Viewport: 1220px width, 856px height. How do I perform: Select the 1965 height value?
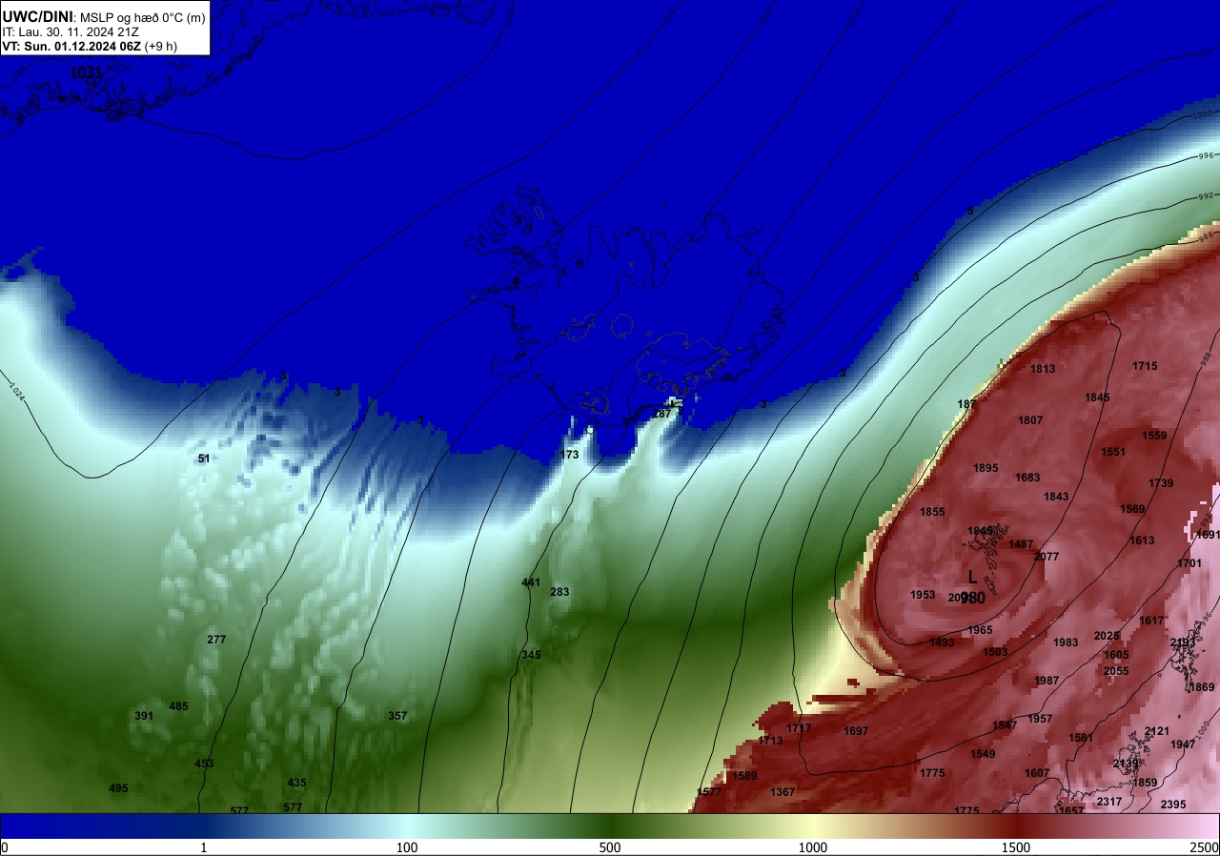pos(980,630)
